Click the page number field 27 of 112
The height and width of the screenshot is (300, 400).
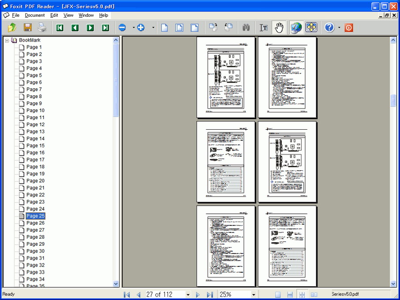tap(165, 294)
